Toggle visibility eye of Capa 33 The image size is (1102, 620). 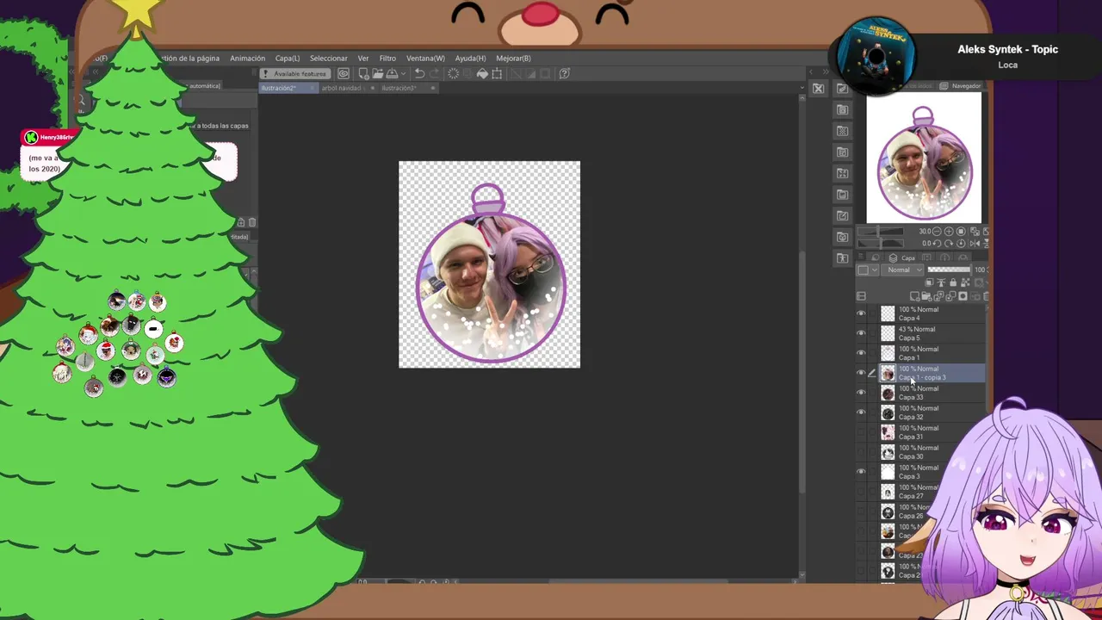[861, 393]
